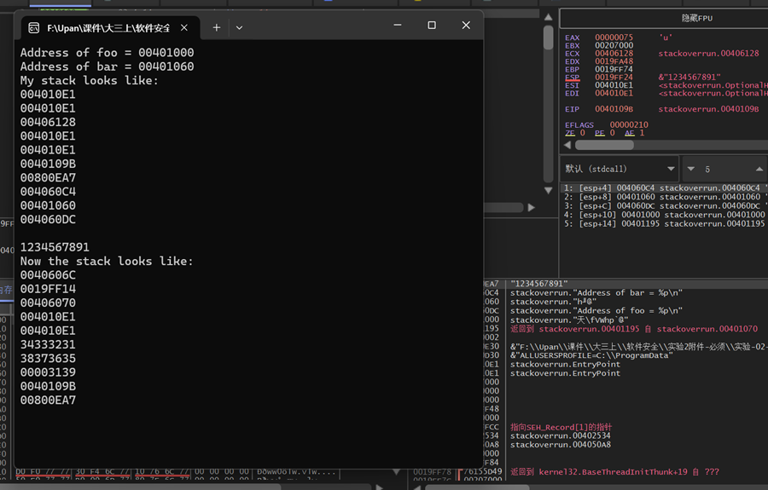Increase the argument count stepper above 5
This screenshot has height=490, width=768.
tap(759, 169)
